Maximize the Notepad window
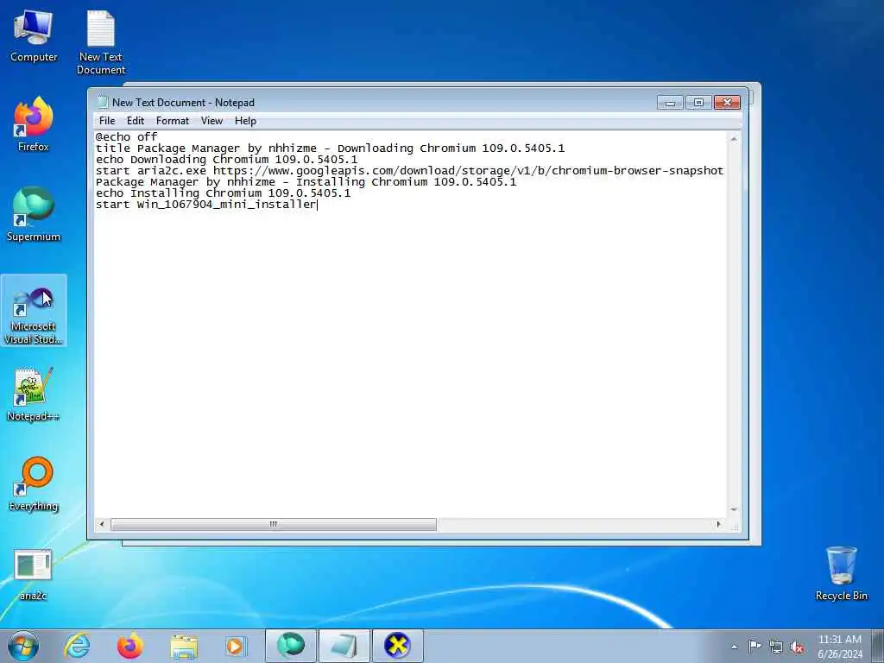Screen dimensions: 884x663 [x=698, y=103]
